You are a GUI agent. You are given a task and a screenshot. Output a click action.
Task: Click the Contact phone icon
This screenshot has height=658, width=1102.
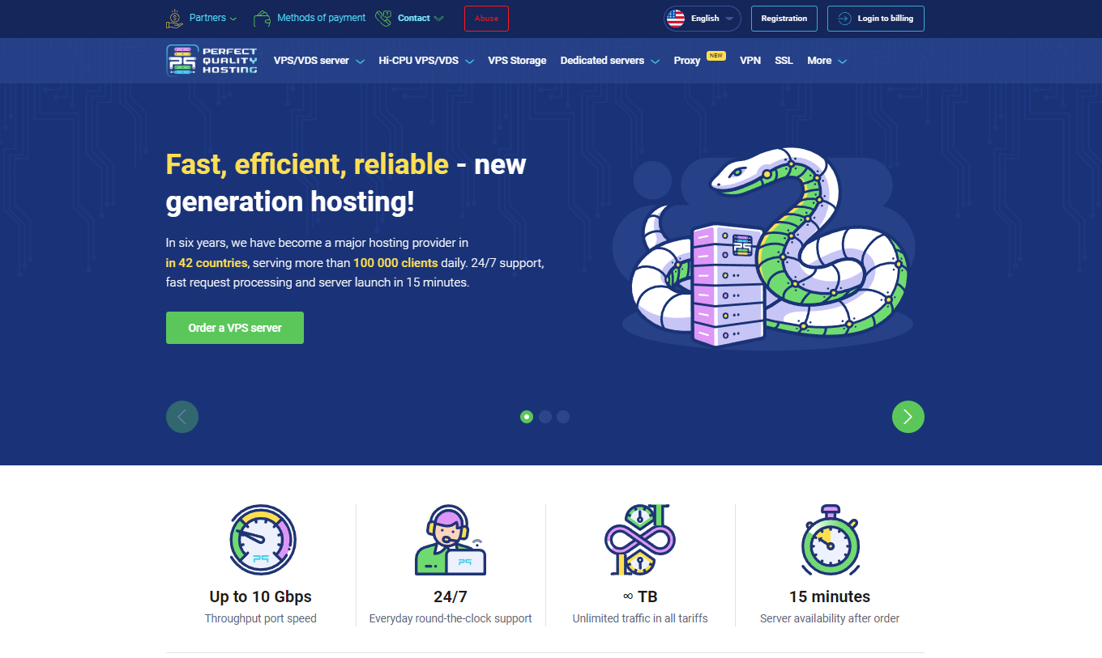tap(383, 18)
